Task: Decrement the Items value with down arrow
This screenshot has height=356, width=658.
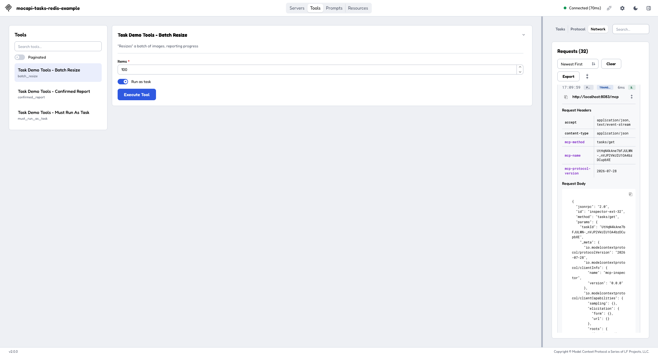Action: point(520,72)
